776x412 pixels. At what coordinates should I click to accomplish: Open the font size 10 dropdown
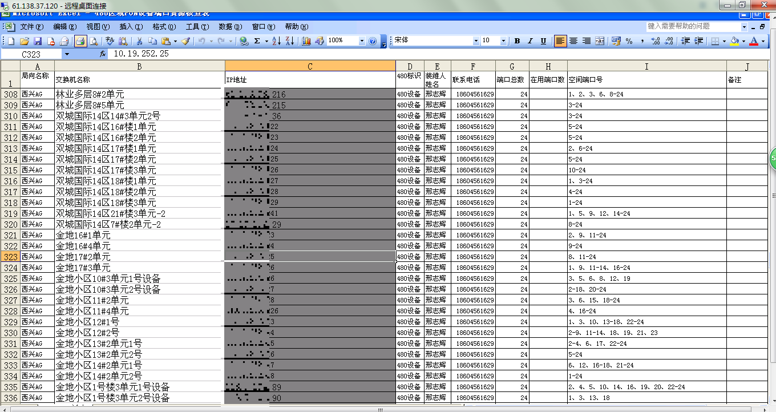[503, 41]
